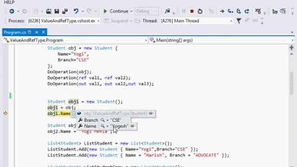
Task: Click the current statement marker in margin
Action: click(5, 113)
